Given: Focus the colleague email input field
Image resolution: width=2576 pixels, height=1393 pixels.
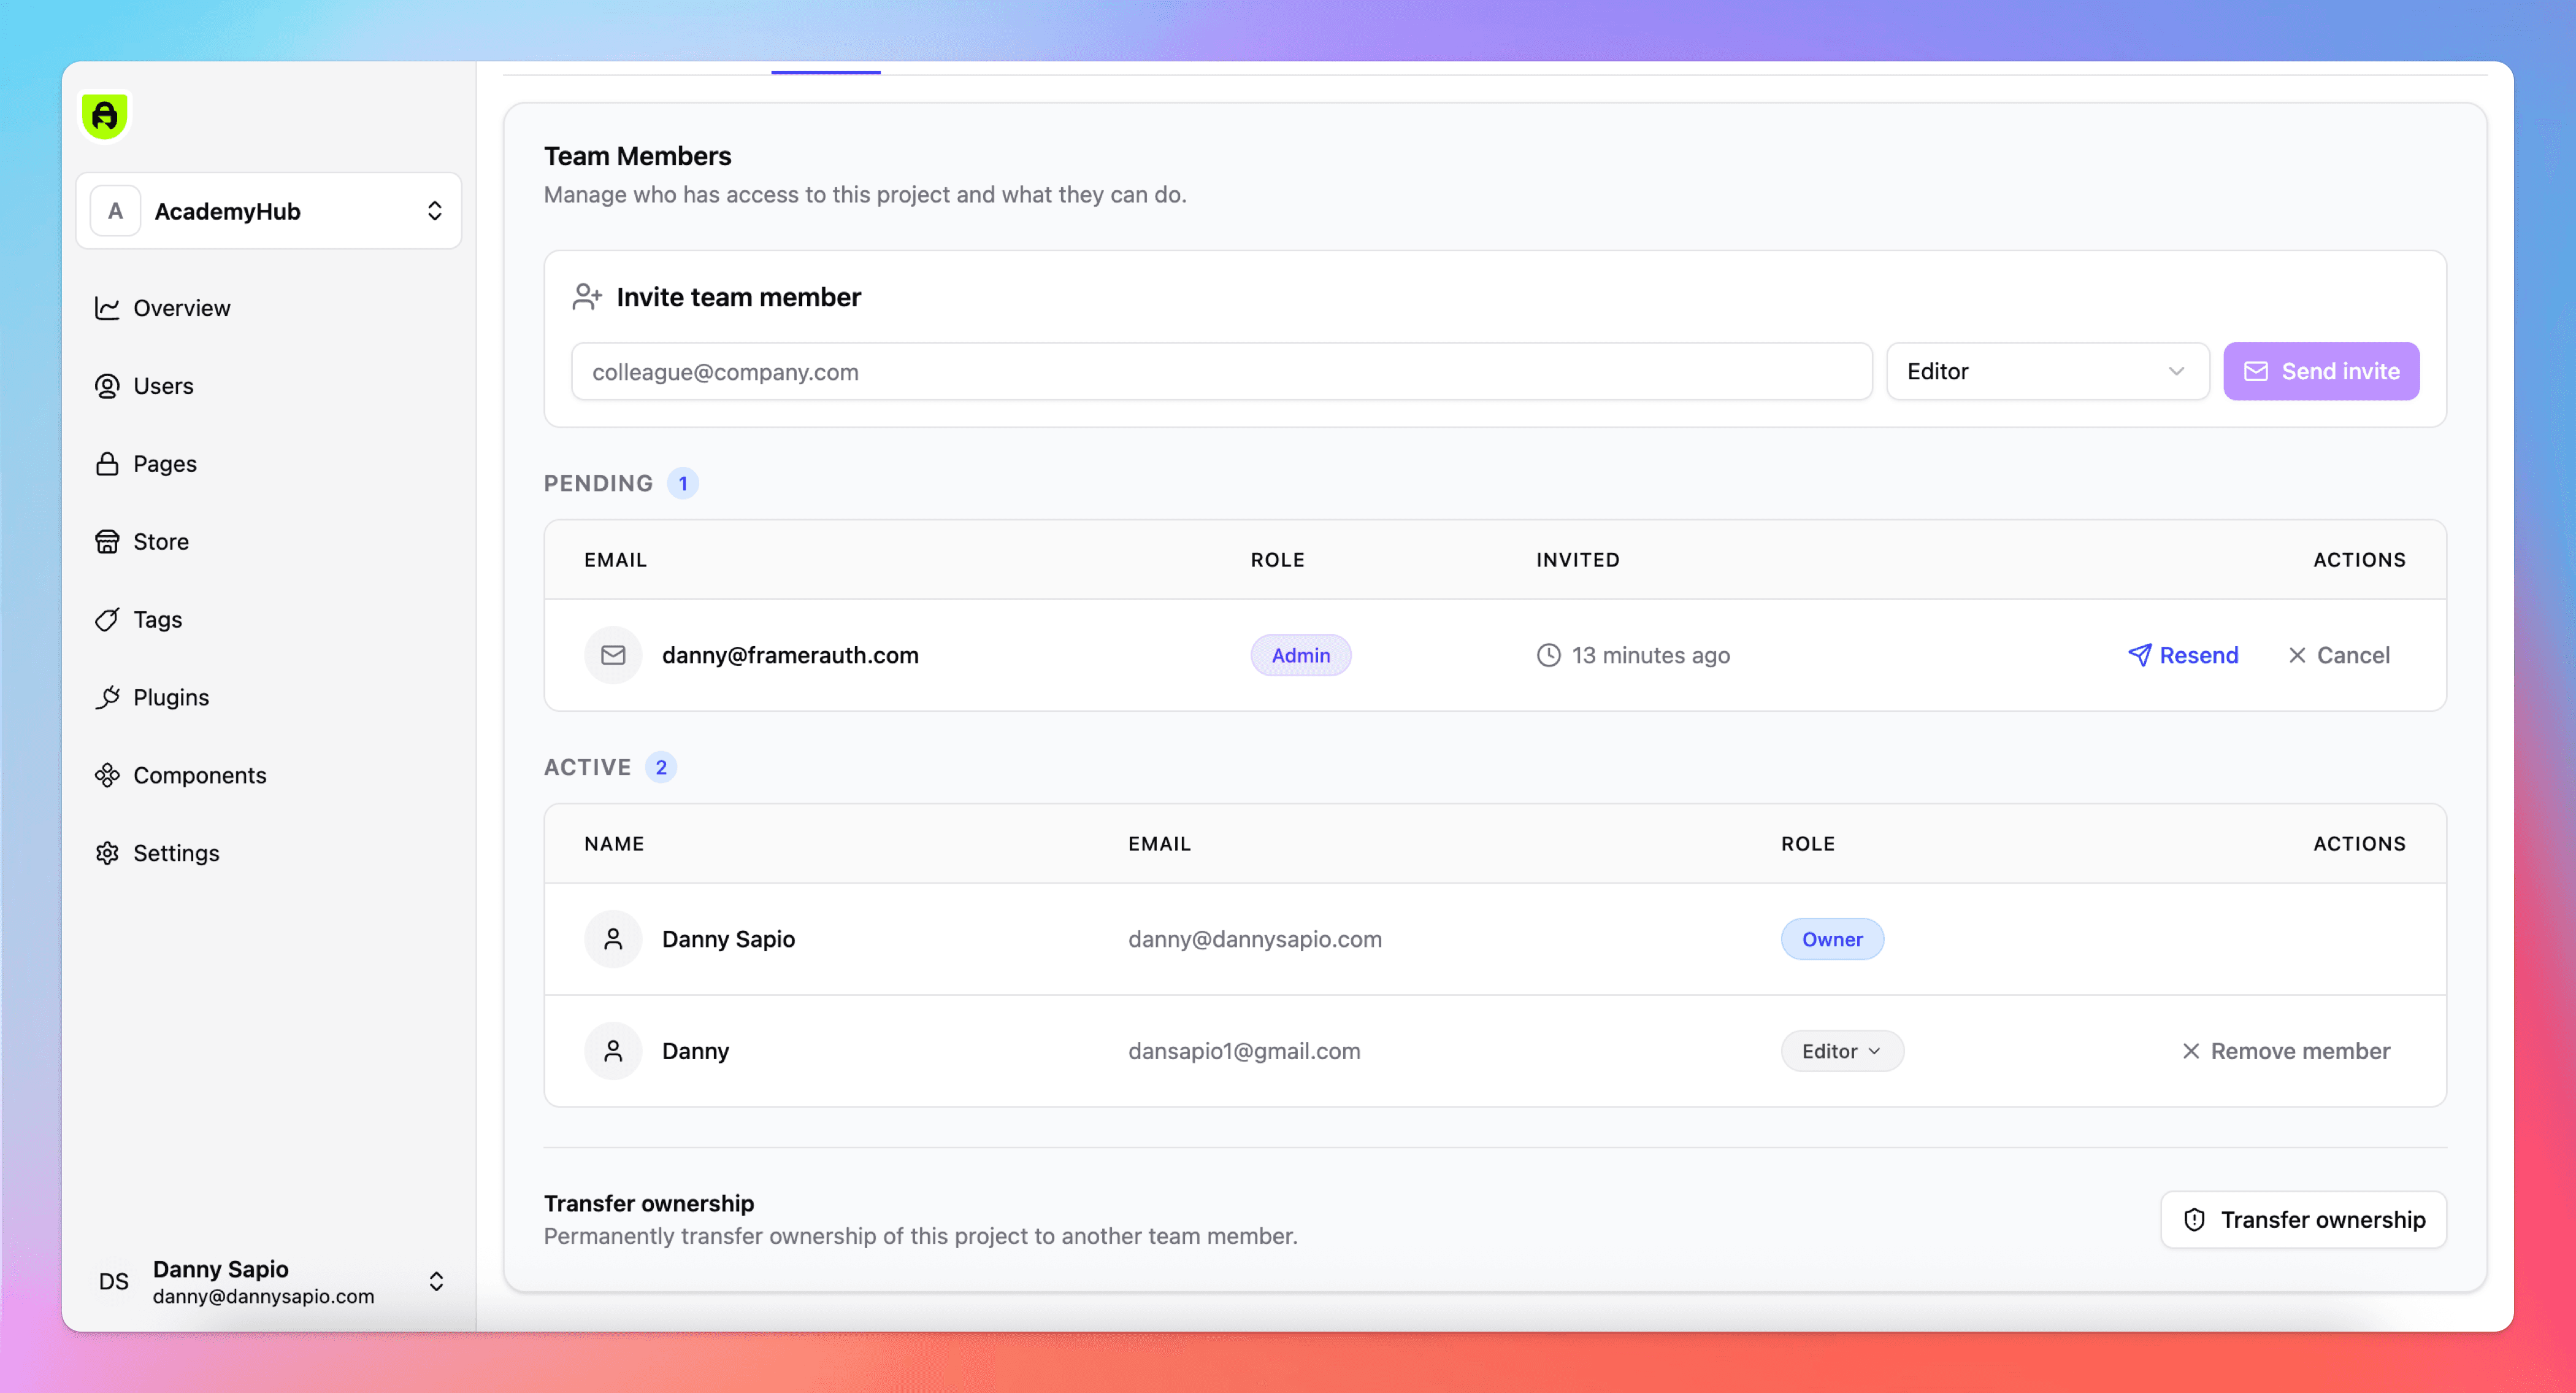Looking at the screenshot, I should click(x=1220, y=371).
